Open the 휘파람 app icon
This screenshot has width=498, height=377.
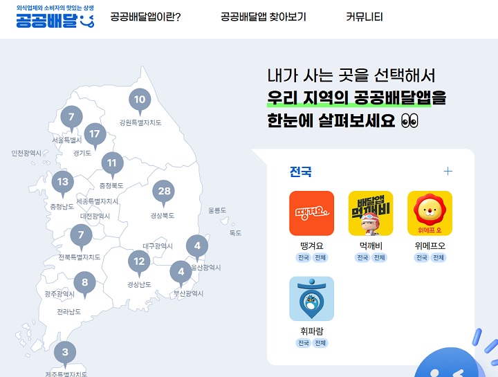[311, 299]
